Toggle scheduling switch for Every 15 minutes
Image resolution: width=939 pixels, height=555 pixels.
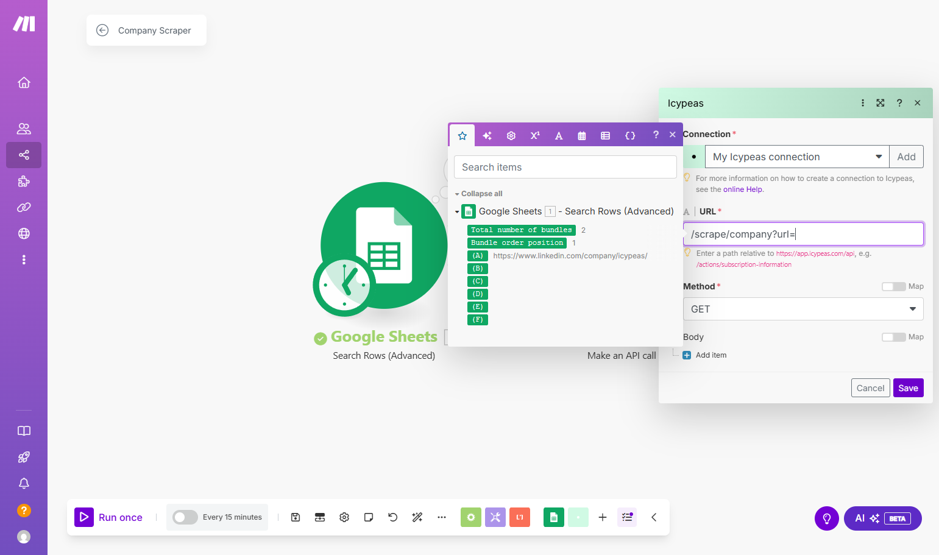click(185, 517)
